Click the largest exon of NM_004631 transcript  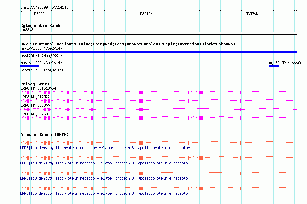point(201,118)
